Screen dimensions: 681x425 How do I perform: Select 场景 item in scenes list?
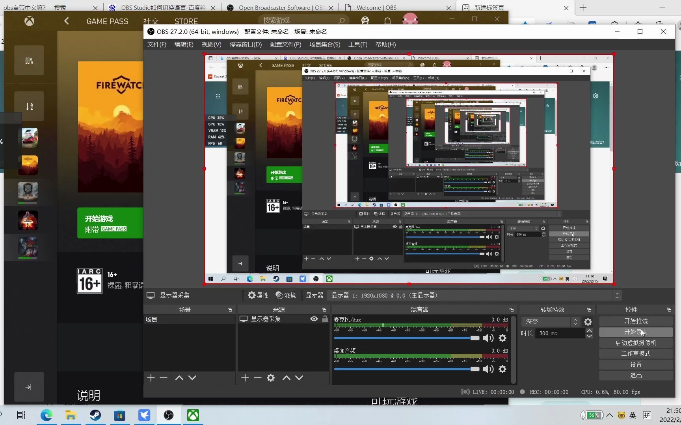tap(190, 320)
